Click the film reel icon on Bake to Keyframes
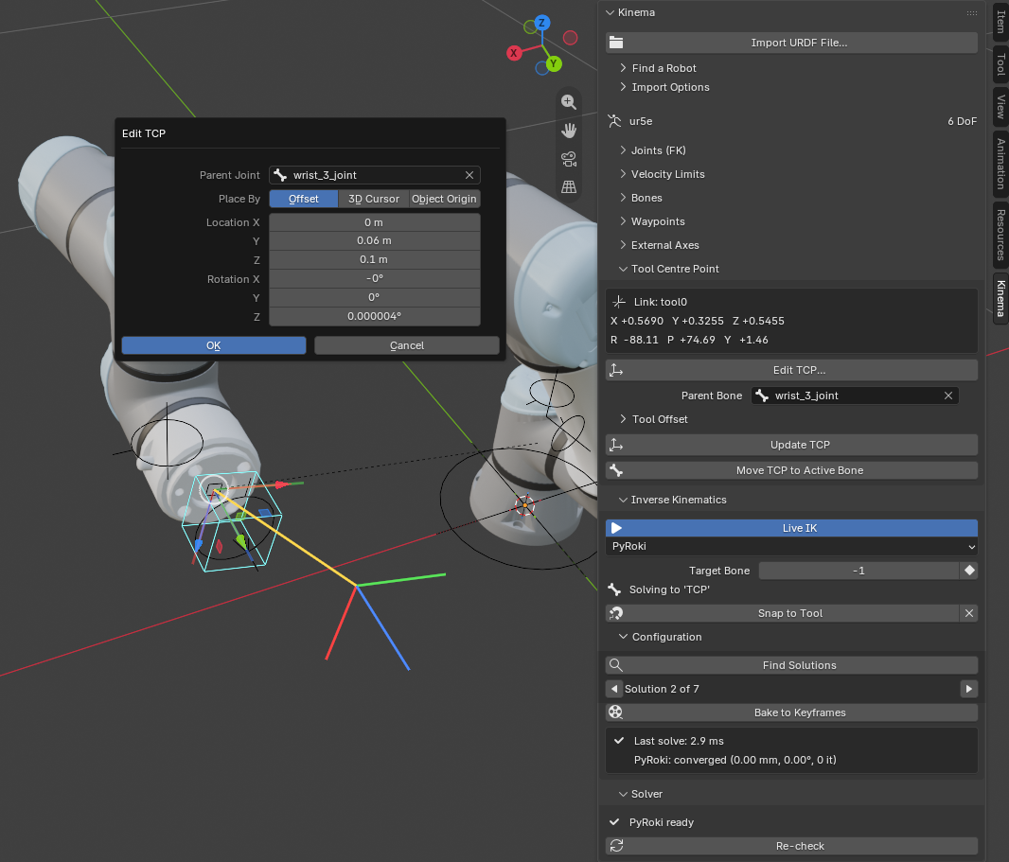Viewport: 1009px width, 862px height. [616, 712]
